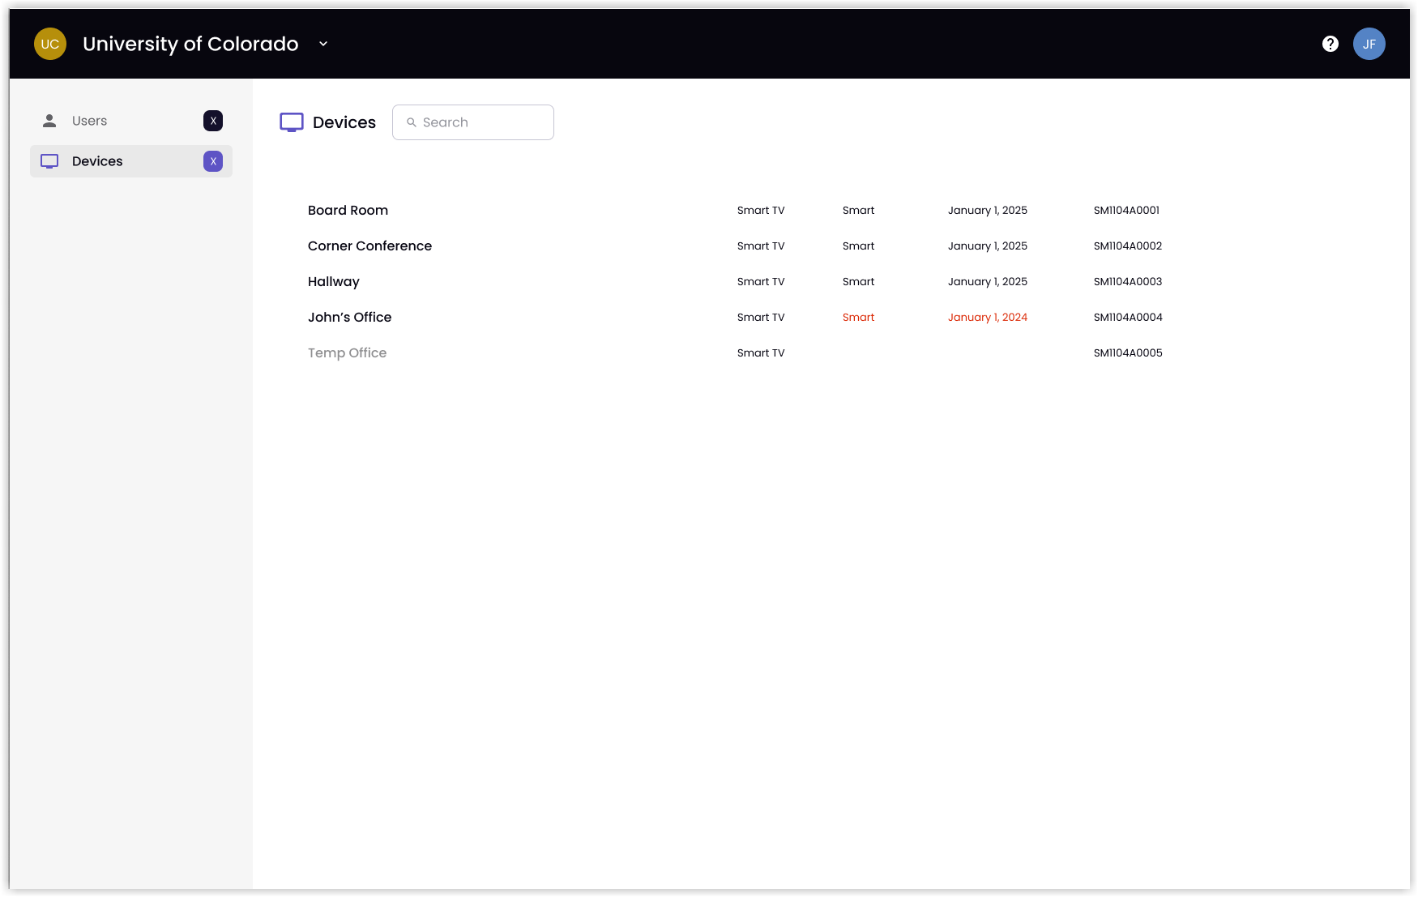This screenshot has width=1418, height=897.
Task: Open the Board Room device
Action: point(348,210)
